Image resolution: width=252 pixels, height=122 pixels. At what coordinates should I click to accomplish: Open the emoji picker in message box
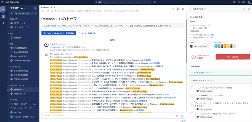click(182, 116)
